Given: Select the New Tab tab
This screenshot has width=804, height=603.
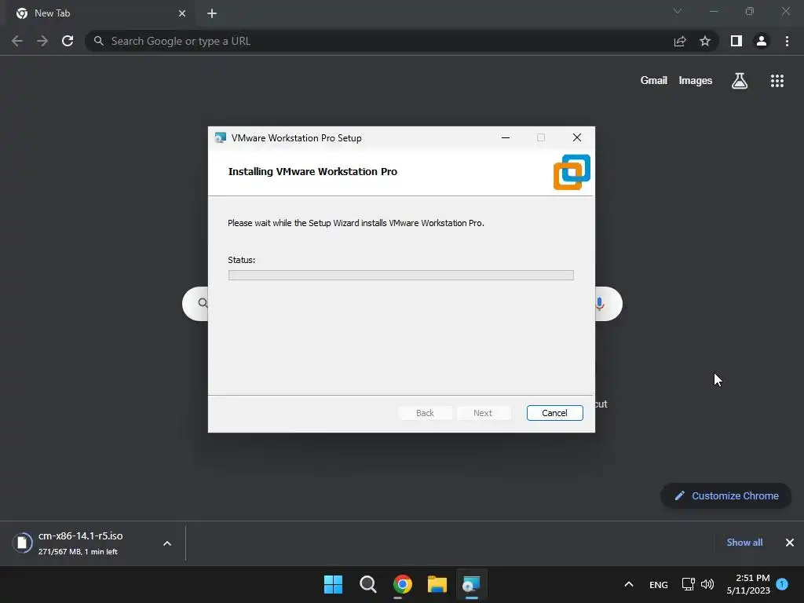Looking at the screenshot, I should pyautogui.click(x=100, y=13).
